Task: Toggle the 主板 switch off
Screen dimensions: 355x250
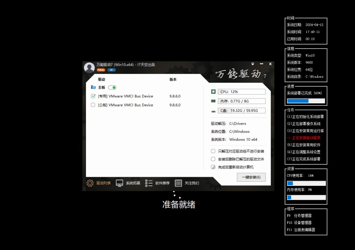Action: (x=112, y=88)
